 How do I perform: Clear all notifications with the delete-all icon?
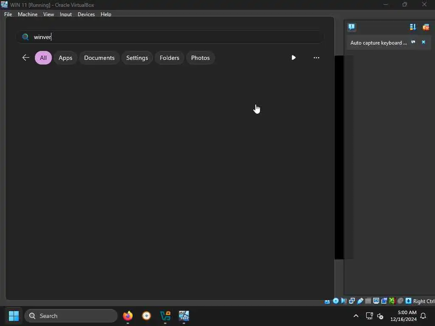[x=426, y=27]
